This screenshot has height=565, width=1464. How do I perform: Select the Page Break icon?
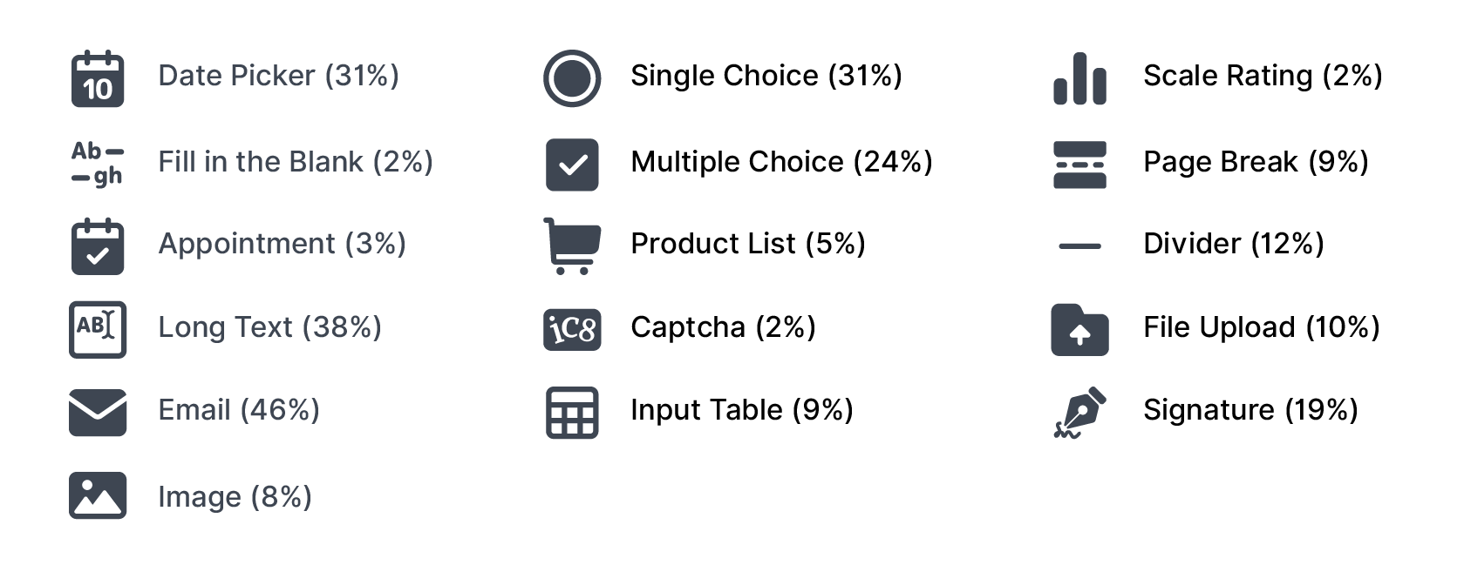1079,164
